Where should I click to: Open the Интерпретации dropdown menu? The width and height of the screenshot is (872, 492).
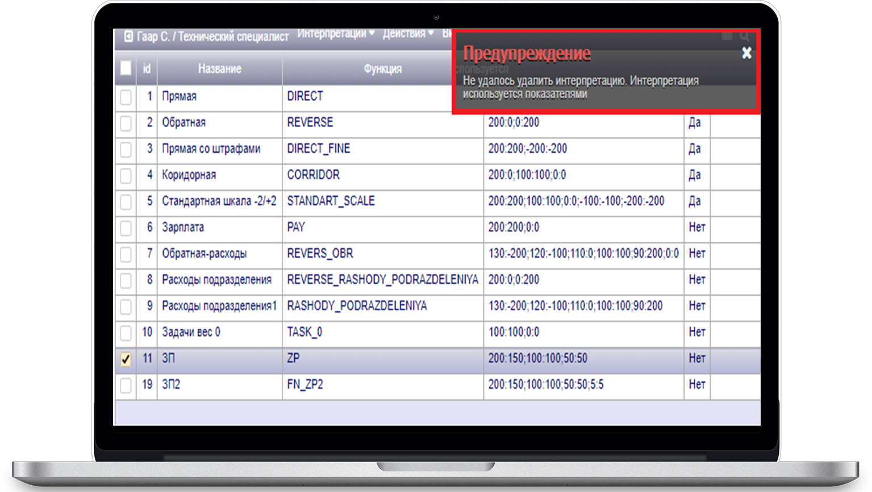click(x=335, y=34)
